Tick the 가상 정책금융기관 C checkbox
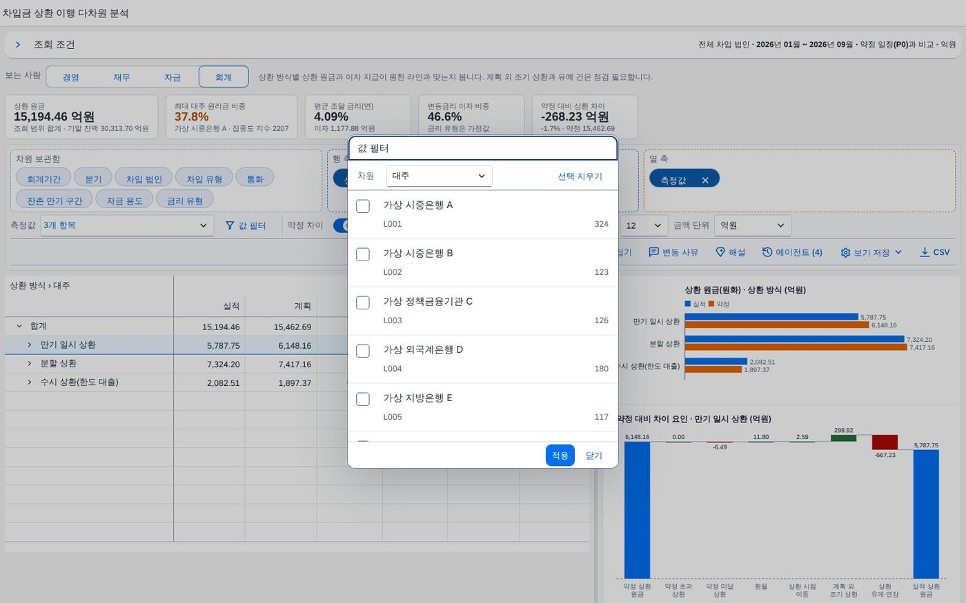 pyautogui.click(x=363, y=303)
